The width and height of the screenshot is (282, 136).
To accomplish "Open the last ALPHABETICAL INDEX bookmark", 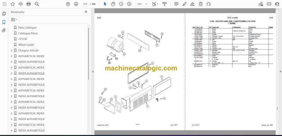I will tap(31, 125).
